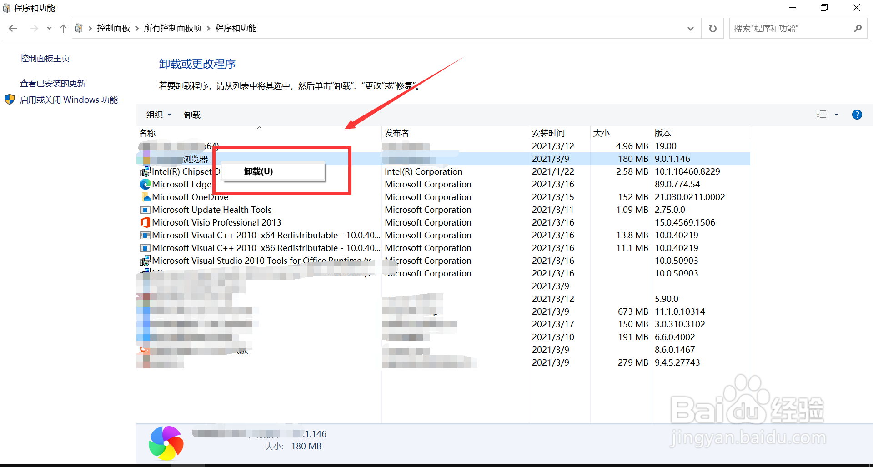Open the recent locations dropdown arrow
Screen dimensions: 873x467
pyautogui.click(x=49, y=29)
